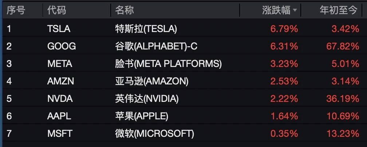Open 特斯拉(TESLA) stock name

[x=146, y=29]
